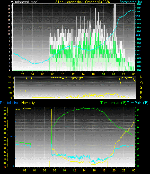
Task: Click "08" on the bottom chart time axis
Action: click(54, 170)
